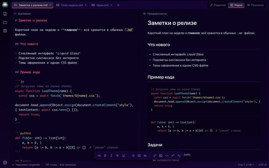Toggle the Добавить темы checkbox in preview
This screenshot has height=168, width=269.
(154, 160)
